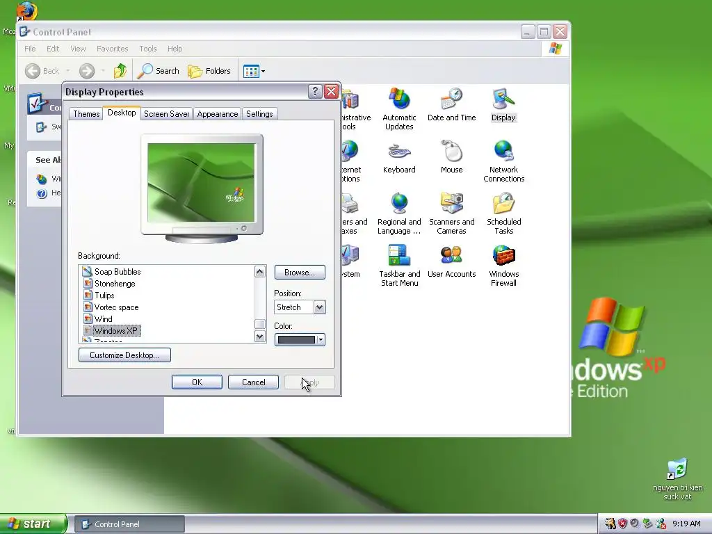The width and height of the screenshot is (712, 534).
Task: Select Wind background
Action: [x=98, y=318]
